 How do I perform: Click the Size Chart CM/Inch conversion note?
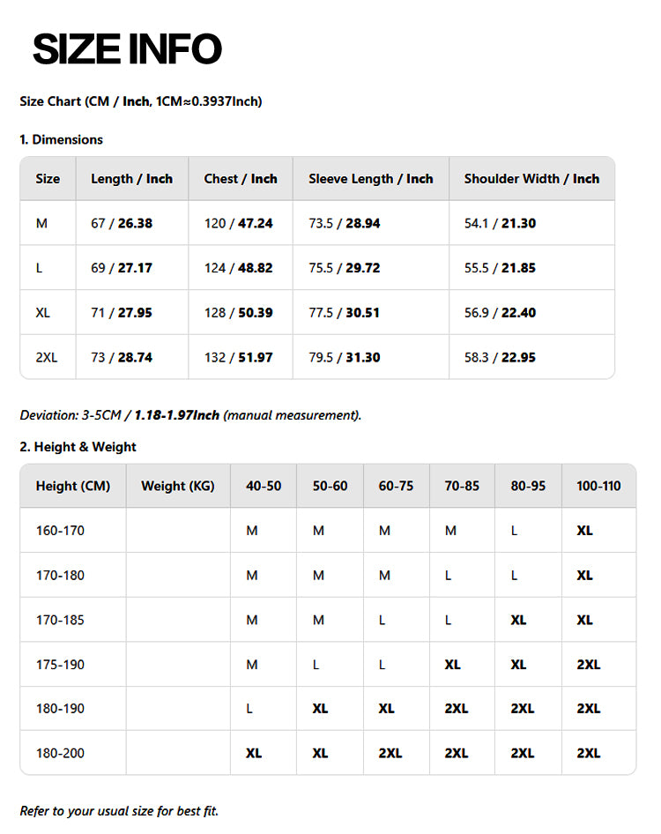140,101
